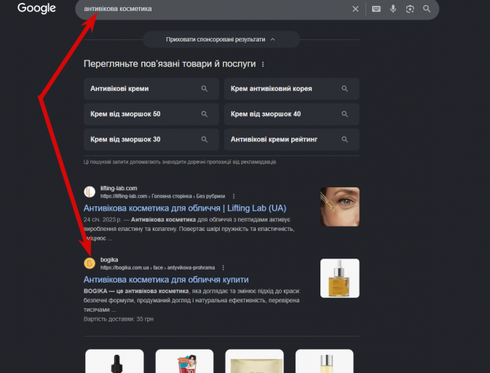Start voice search with microphone icon
Screen dimensions: 490x373
[393, 9]
